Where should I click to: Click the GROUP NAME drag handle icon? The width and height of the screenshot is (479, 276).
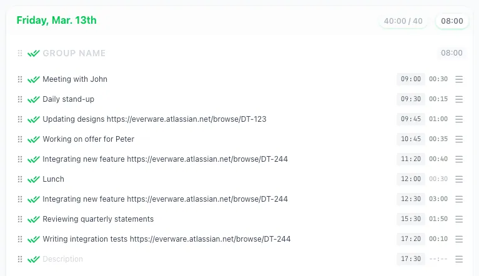(20, 54)
